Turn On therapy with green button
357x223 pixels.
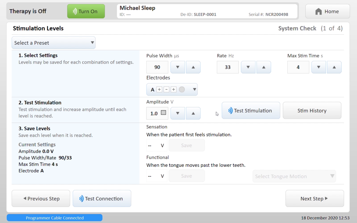(x=86, y=11)
